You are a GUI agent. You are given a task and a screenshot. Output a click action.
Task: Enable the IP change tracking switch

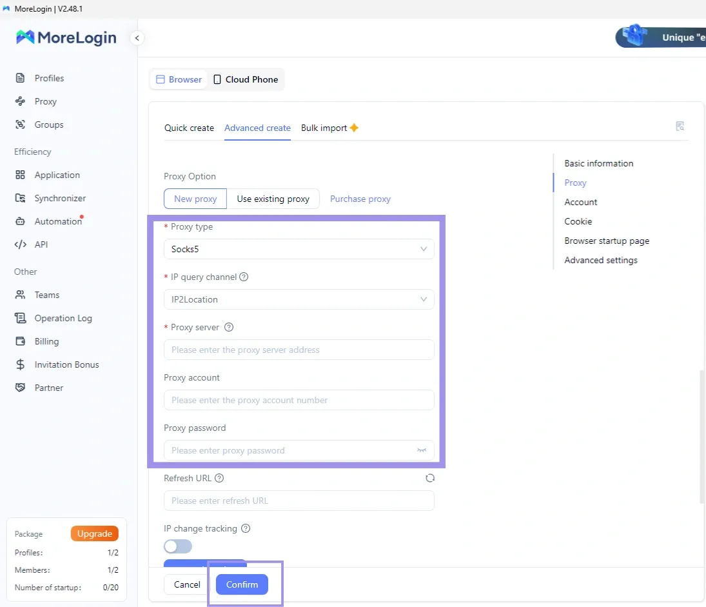click(178, 546)
